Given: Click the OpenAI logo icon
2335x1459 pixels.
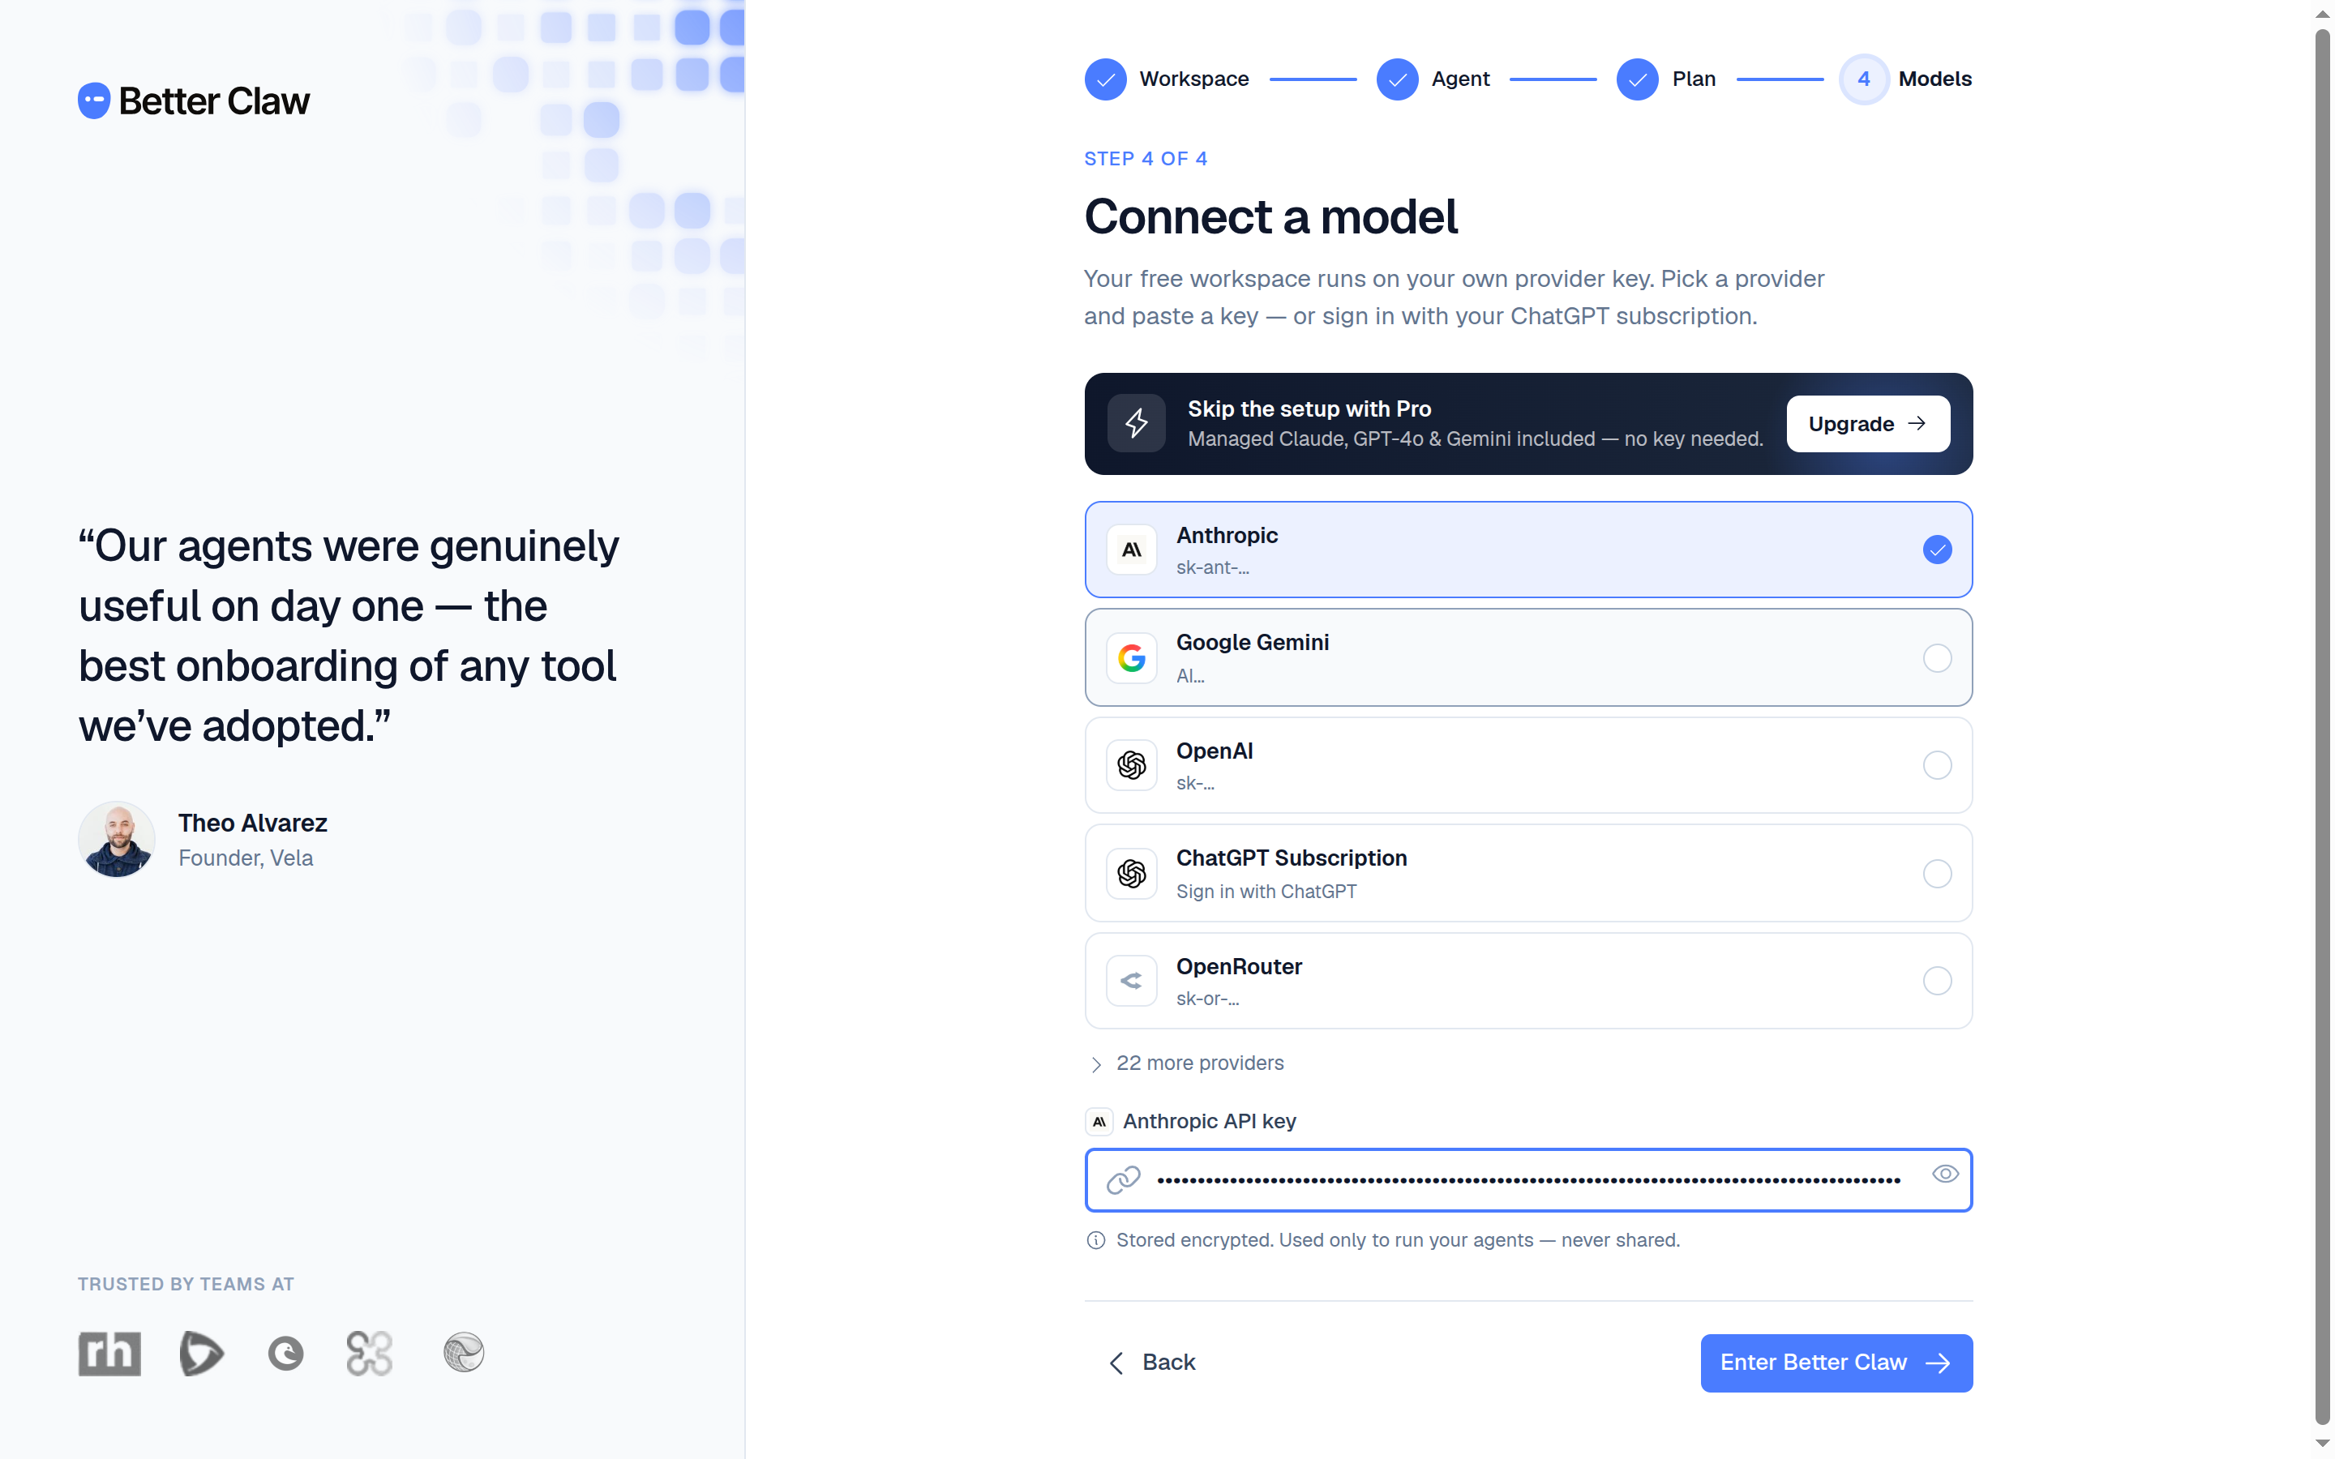Looking at the screenshot, I should point(1132,765).
